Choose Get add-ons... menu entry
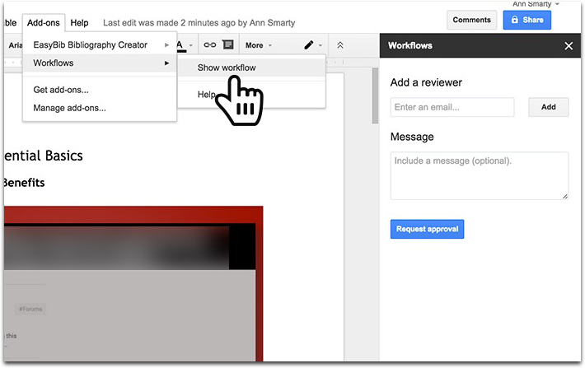 point(61,90)
